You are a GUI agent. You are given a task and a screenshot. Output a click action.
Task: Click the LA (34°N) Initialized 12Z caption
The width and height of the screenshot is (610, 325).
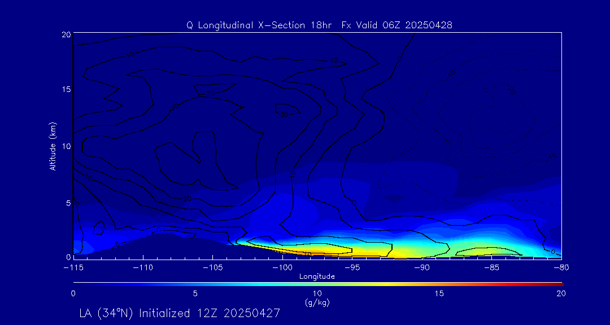[180, 313]
